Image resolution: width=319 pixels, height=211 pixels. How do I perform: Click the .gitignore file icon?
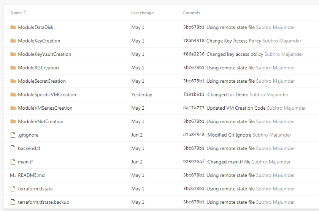pos(13,135)
